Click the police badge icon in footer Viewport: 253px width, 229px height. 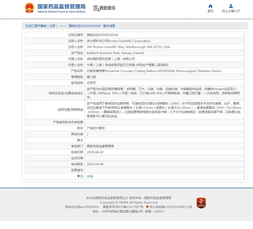[x=147, y=207]
